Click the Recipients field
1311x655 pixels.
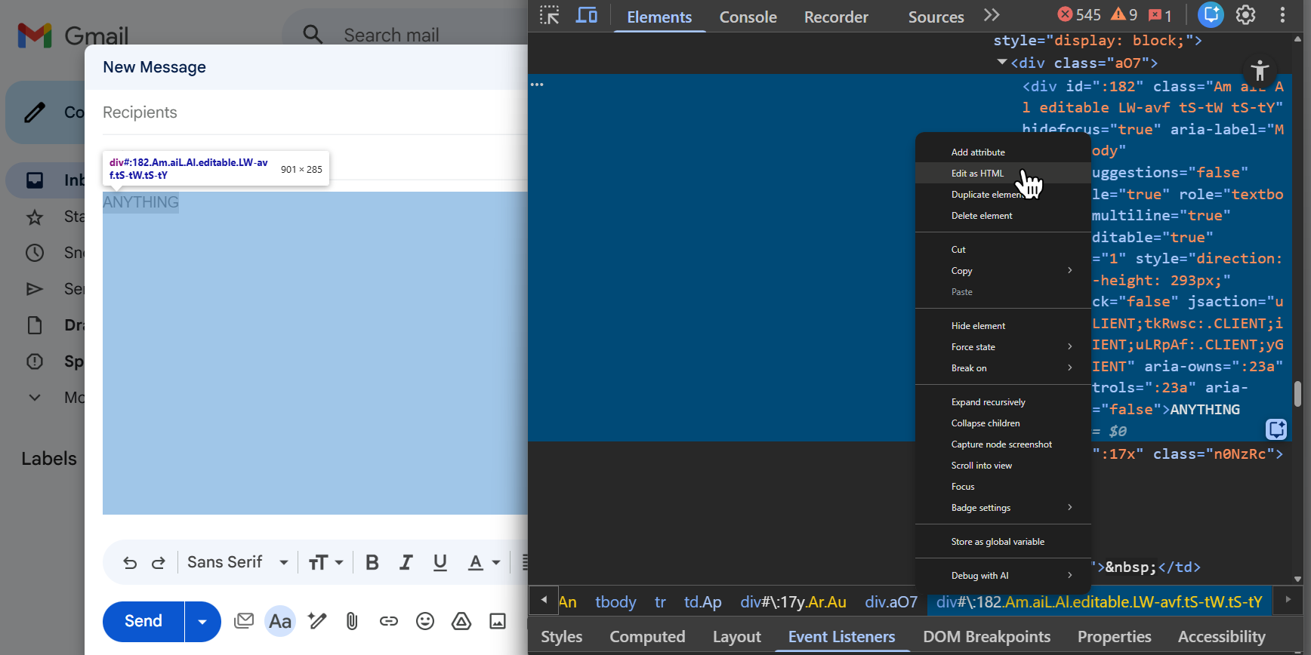(315, 112)
